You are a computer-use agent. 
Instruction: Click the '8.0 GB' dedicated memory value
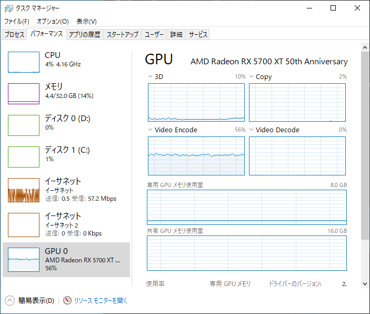coord(338,185)
